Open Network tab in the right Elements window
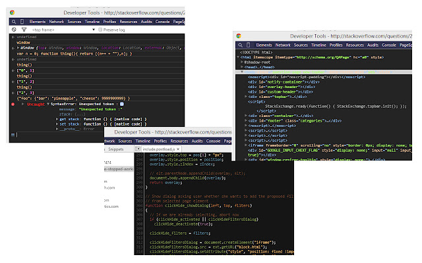Image resolution: width=422 pixels, height=263 pixels. point(283,45)
